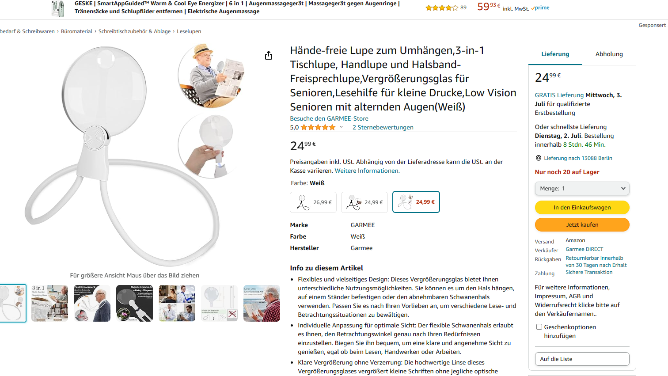Click the GESKE eye massager ad image
Screen dimensions: 668x376
click(58, 8)
